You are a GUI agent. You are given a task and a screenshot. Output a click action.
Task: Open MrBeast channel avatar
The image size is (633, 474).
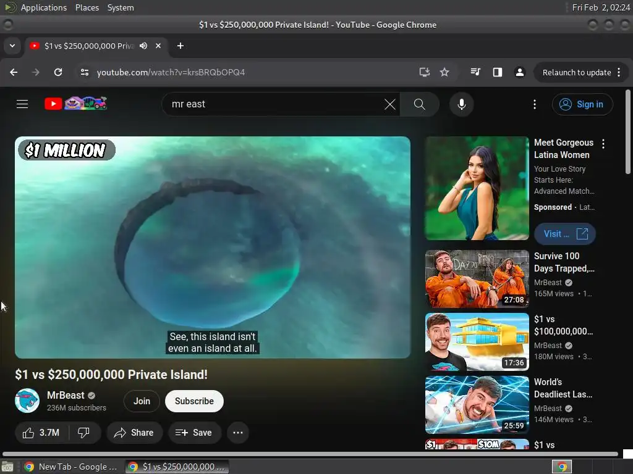(27, 401)
